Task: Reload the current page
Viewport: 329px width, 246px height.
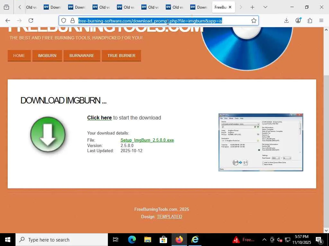Action: (31, 20)
